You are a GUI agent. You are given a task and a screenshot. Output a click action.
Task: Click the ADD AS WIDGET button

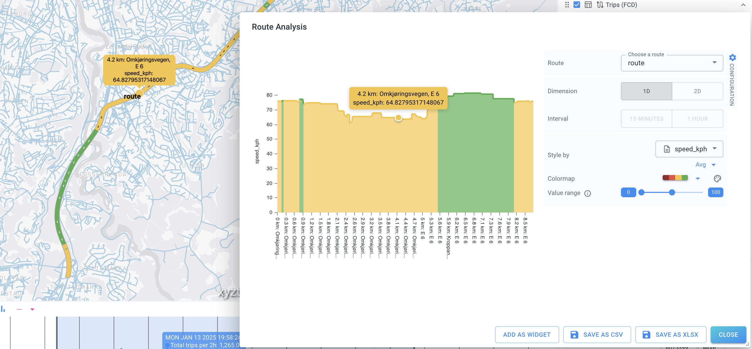click(x=527, y=334)
